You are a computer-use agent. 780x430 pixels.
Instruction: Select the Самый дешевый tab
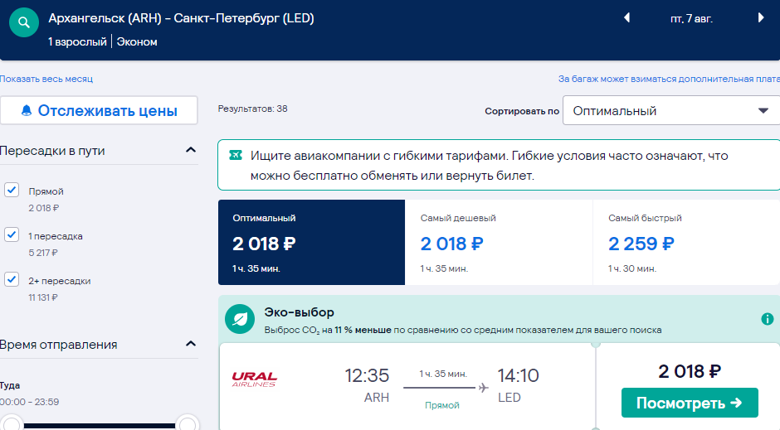499,242
